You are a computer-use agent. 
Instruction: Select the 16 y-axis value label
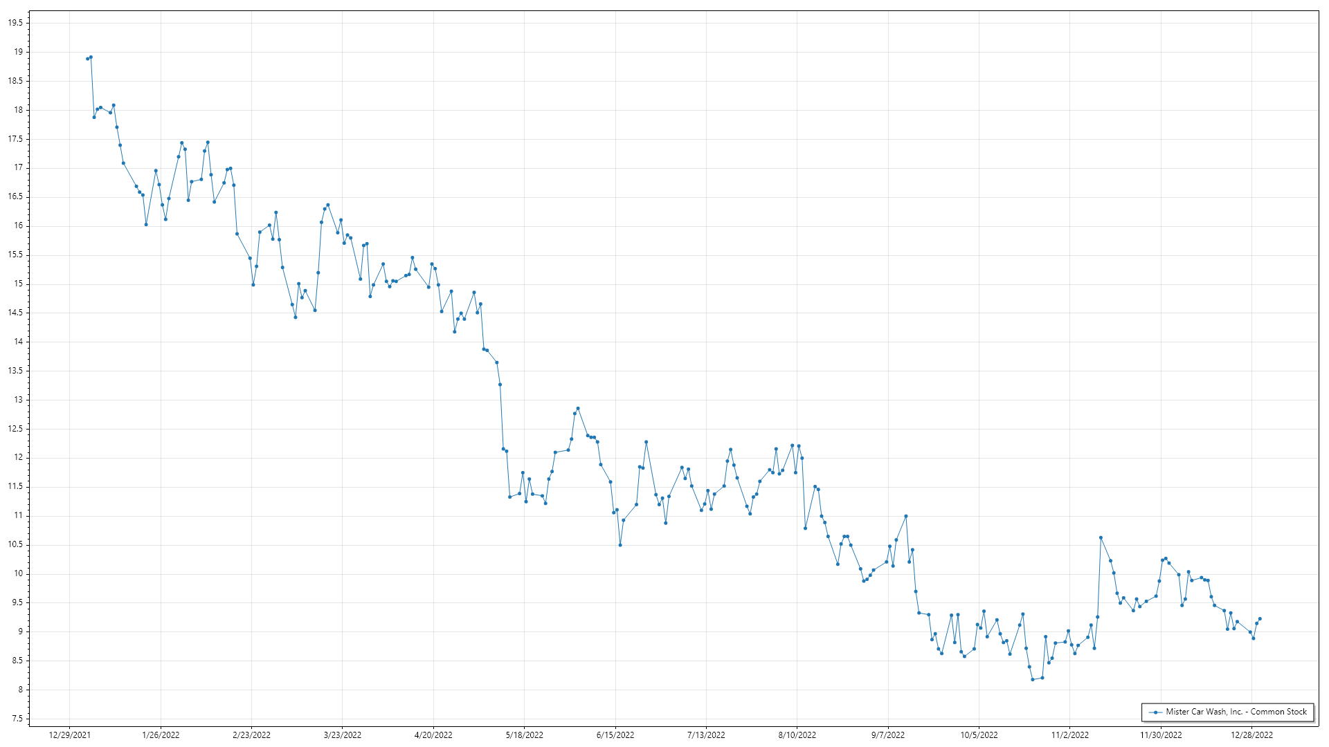pyautogui.click(x=18, y=226)
